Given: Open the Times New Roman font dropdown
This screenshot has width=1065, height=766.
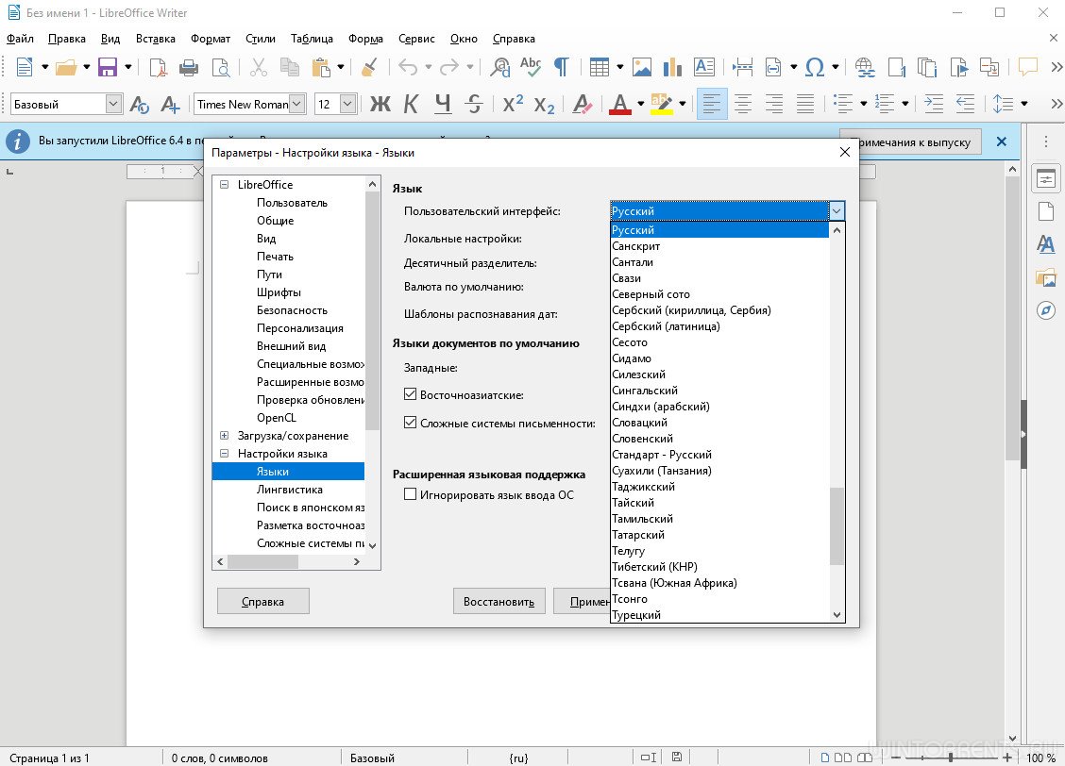Looking at the screenshot, I should click(296, 105).
